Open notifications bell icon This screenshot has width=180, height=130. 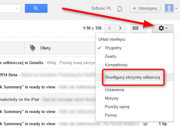tap(119, 9)
